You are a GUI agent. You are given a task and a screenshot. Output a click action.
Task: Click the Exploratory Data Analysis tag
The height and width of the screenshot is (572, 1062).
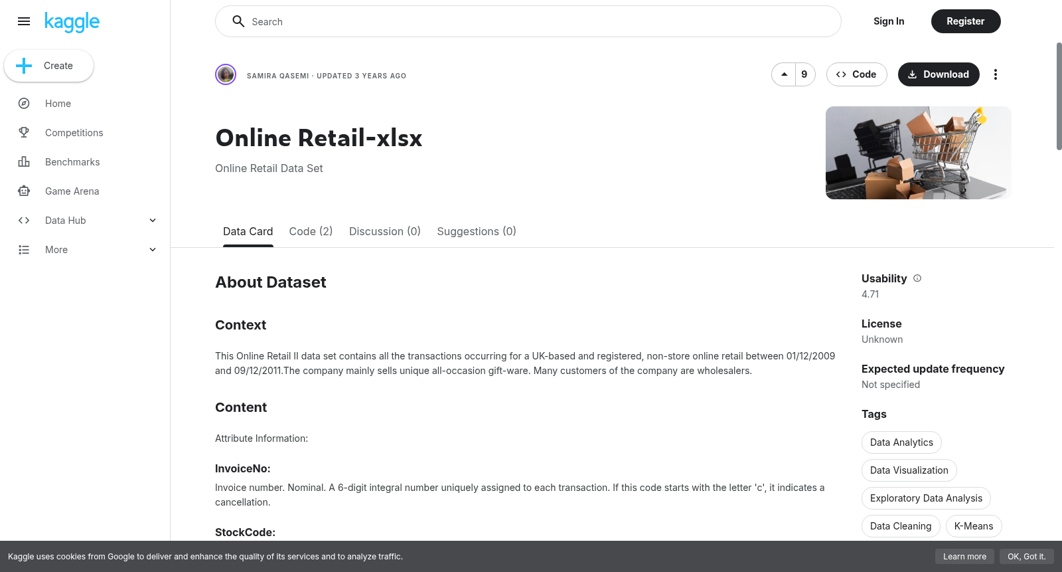pos(926,498)
